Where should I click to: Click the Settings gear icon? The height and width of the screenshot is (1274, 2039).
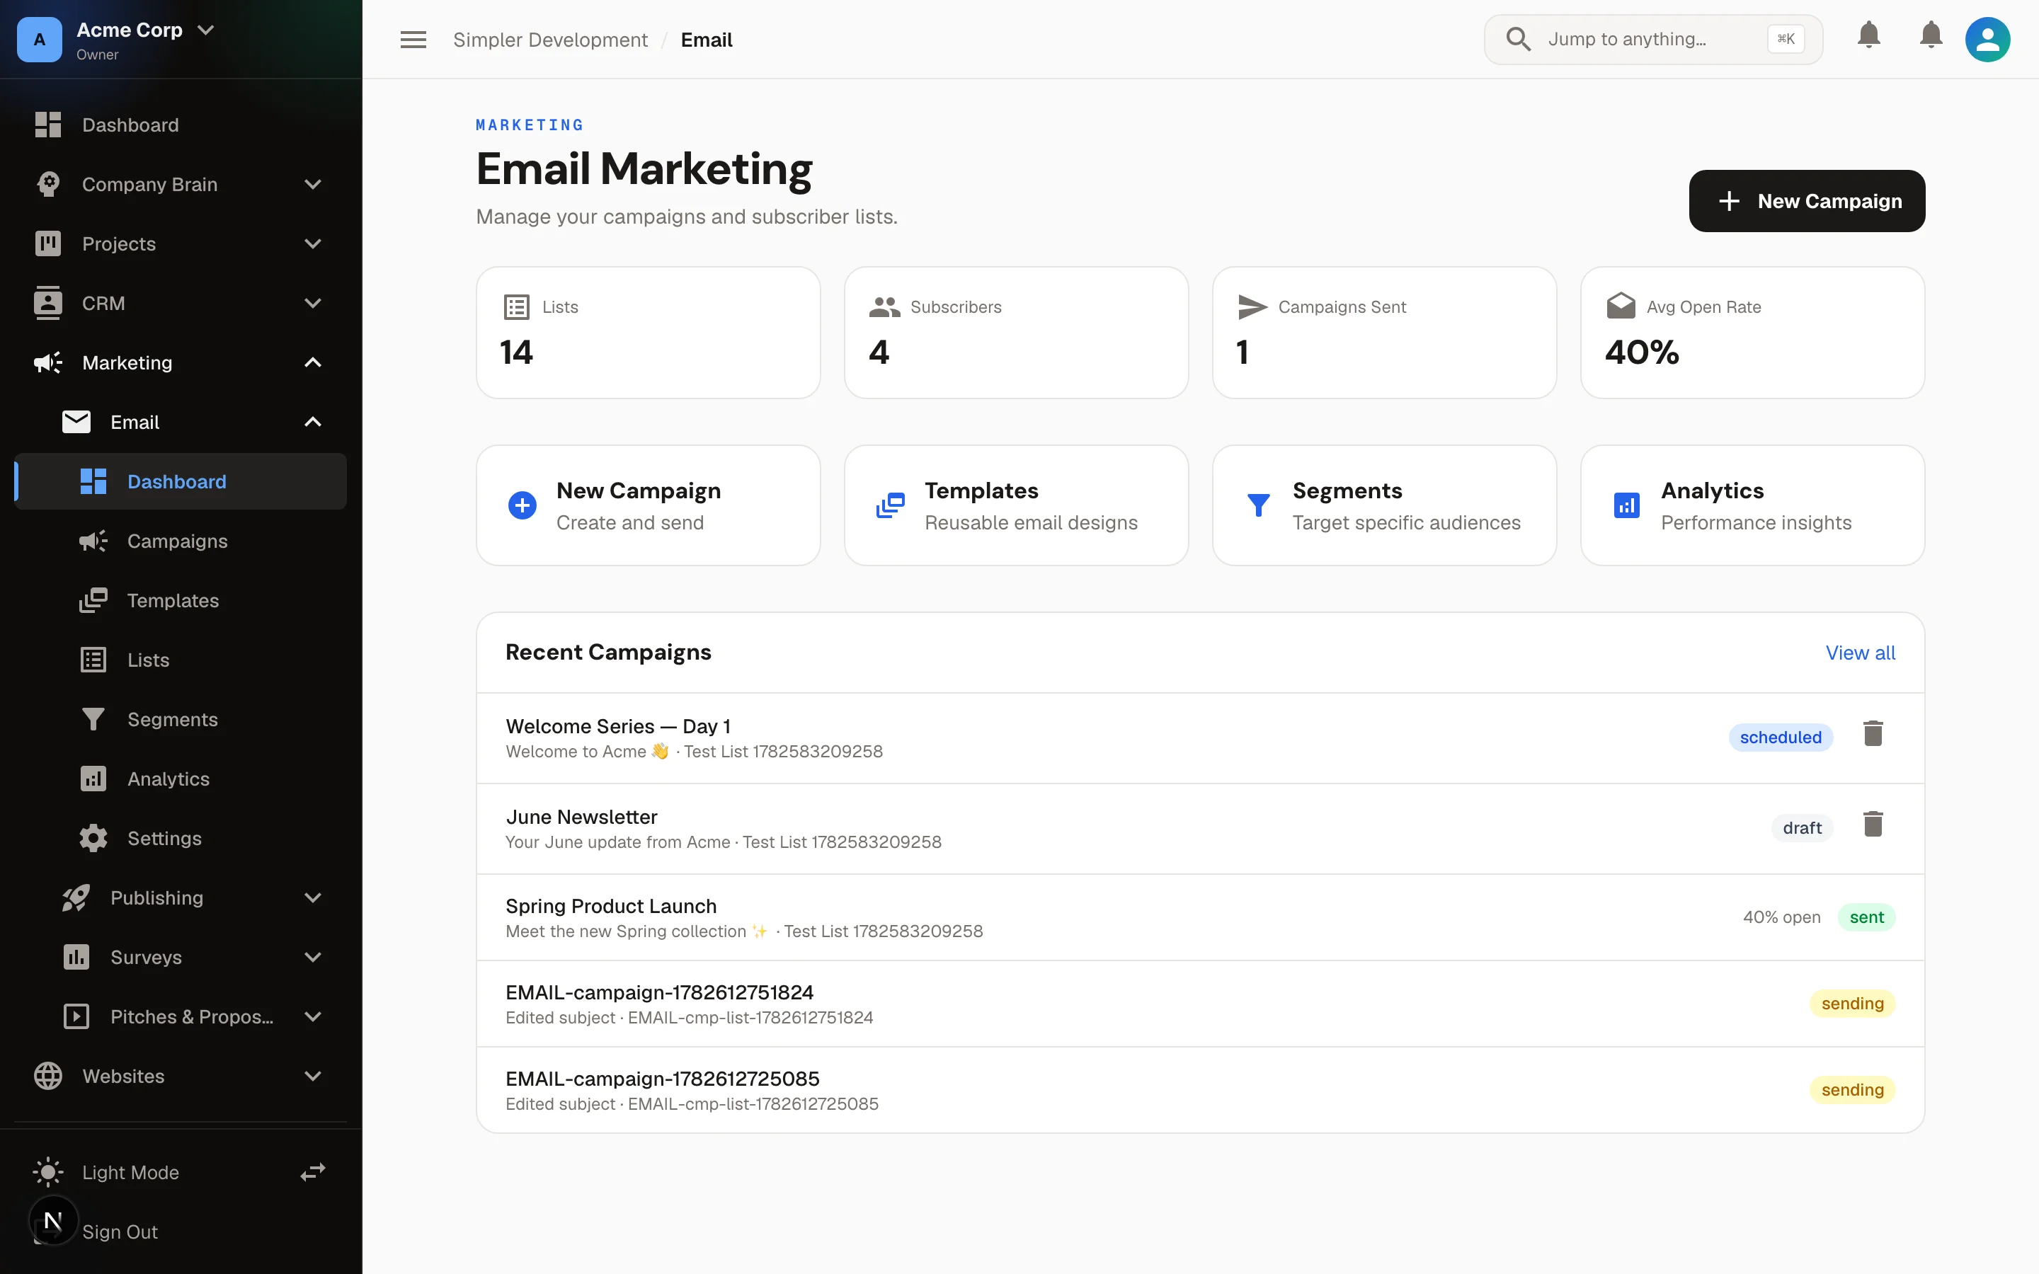click(93, 839)
